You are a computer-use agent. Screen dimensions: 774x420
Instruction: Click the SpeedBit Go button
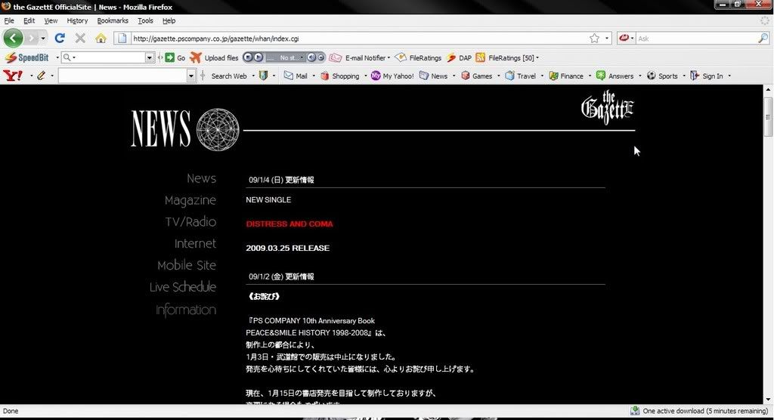point(175,57)
